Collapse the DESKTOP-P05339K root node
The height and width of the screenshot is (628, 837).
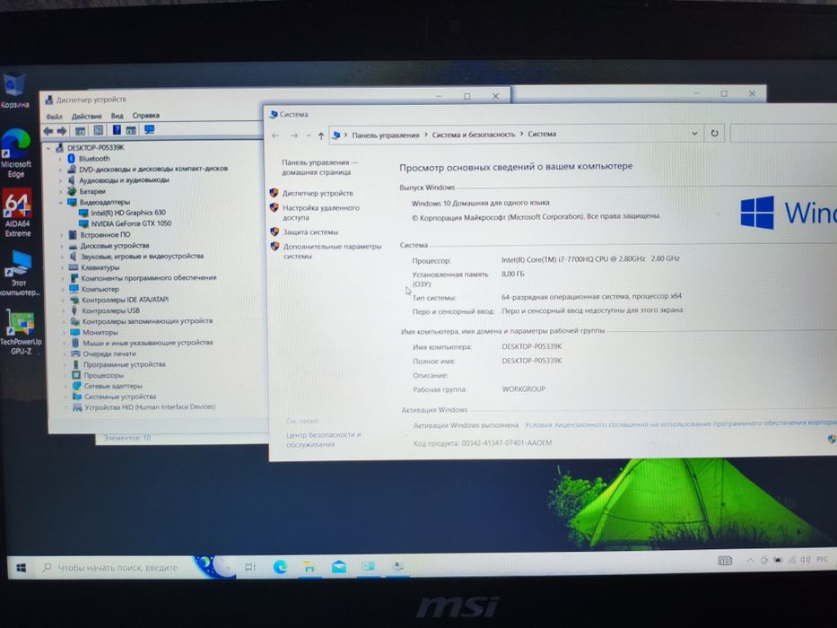[x=48, y=148]
